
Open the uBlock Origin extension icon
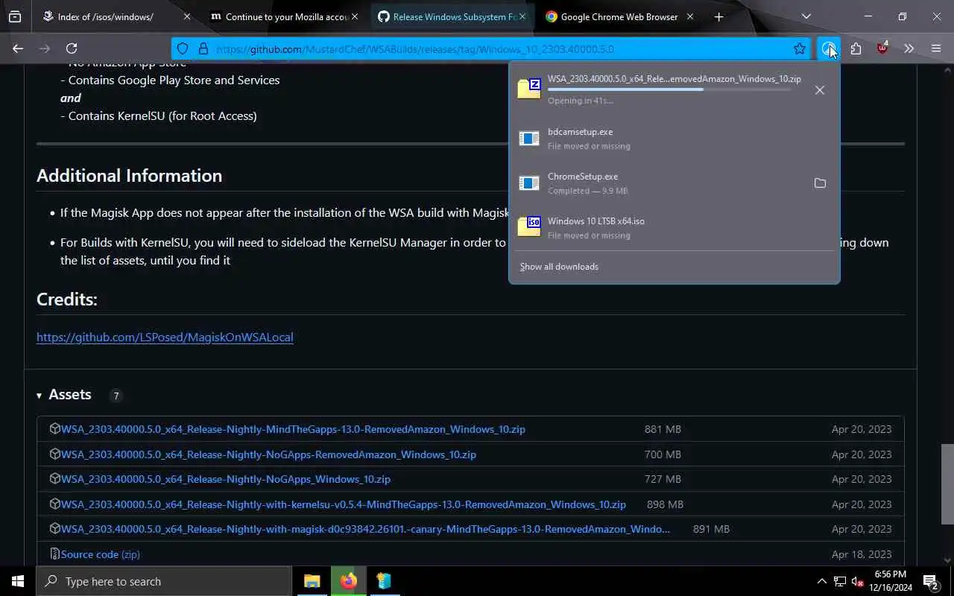882,49
